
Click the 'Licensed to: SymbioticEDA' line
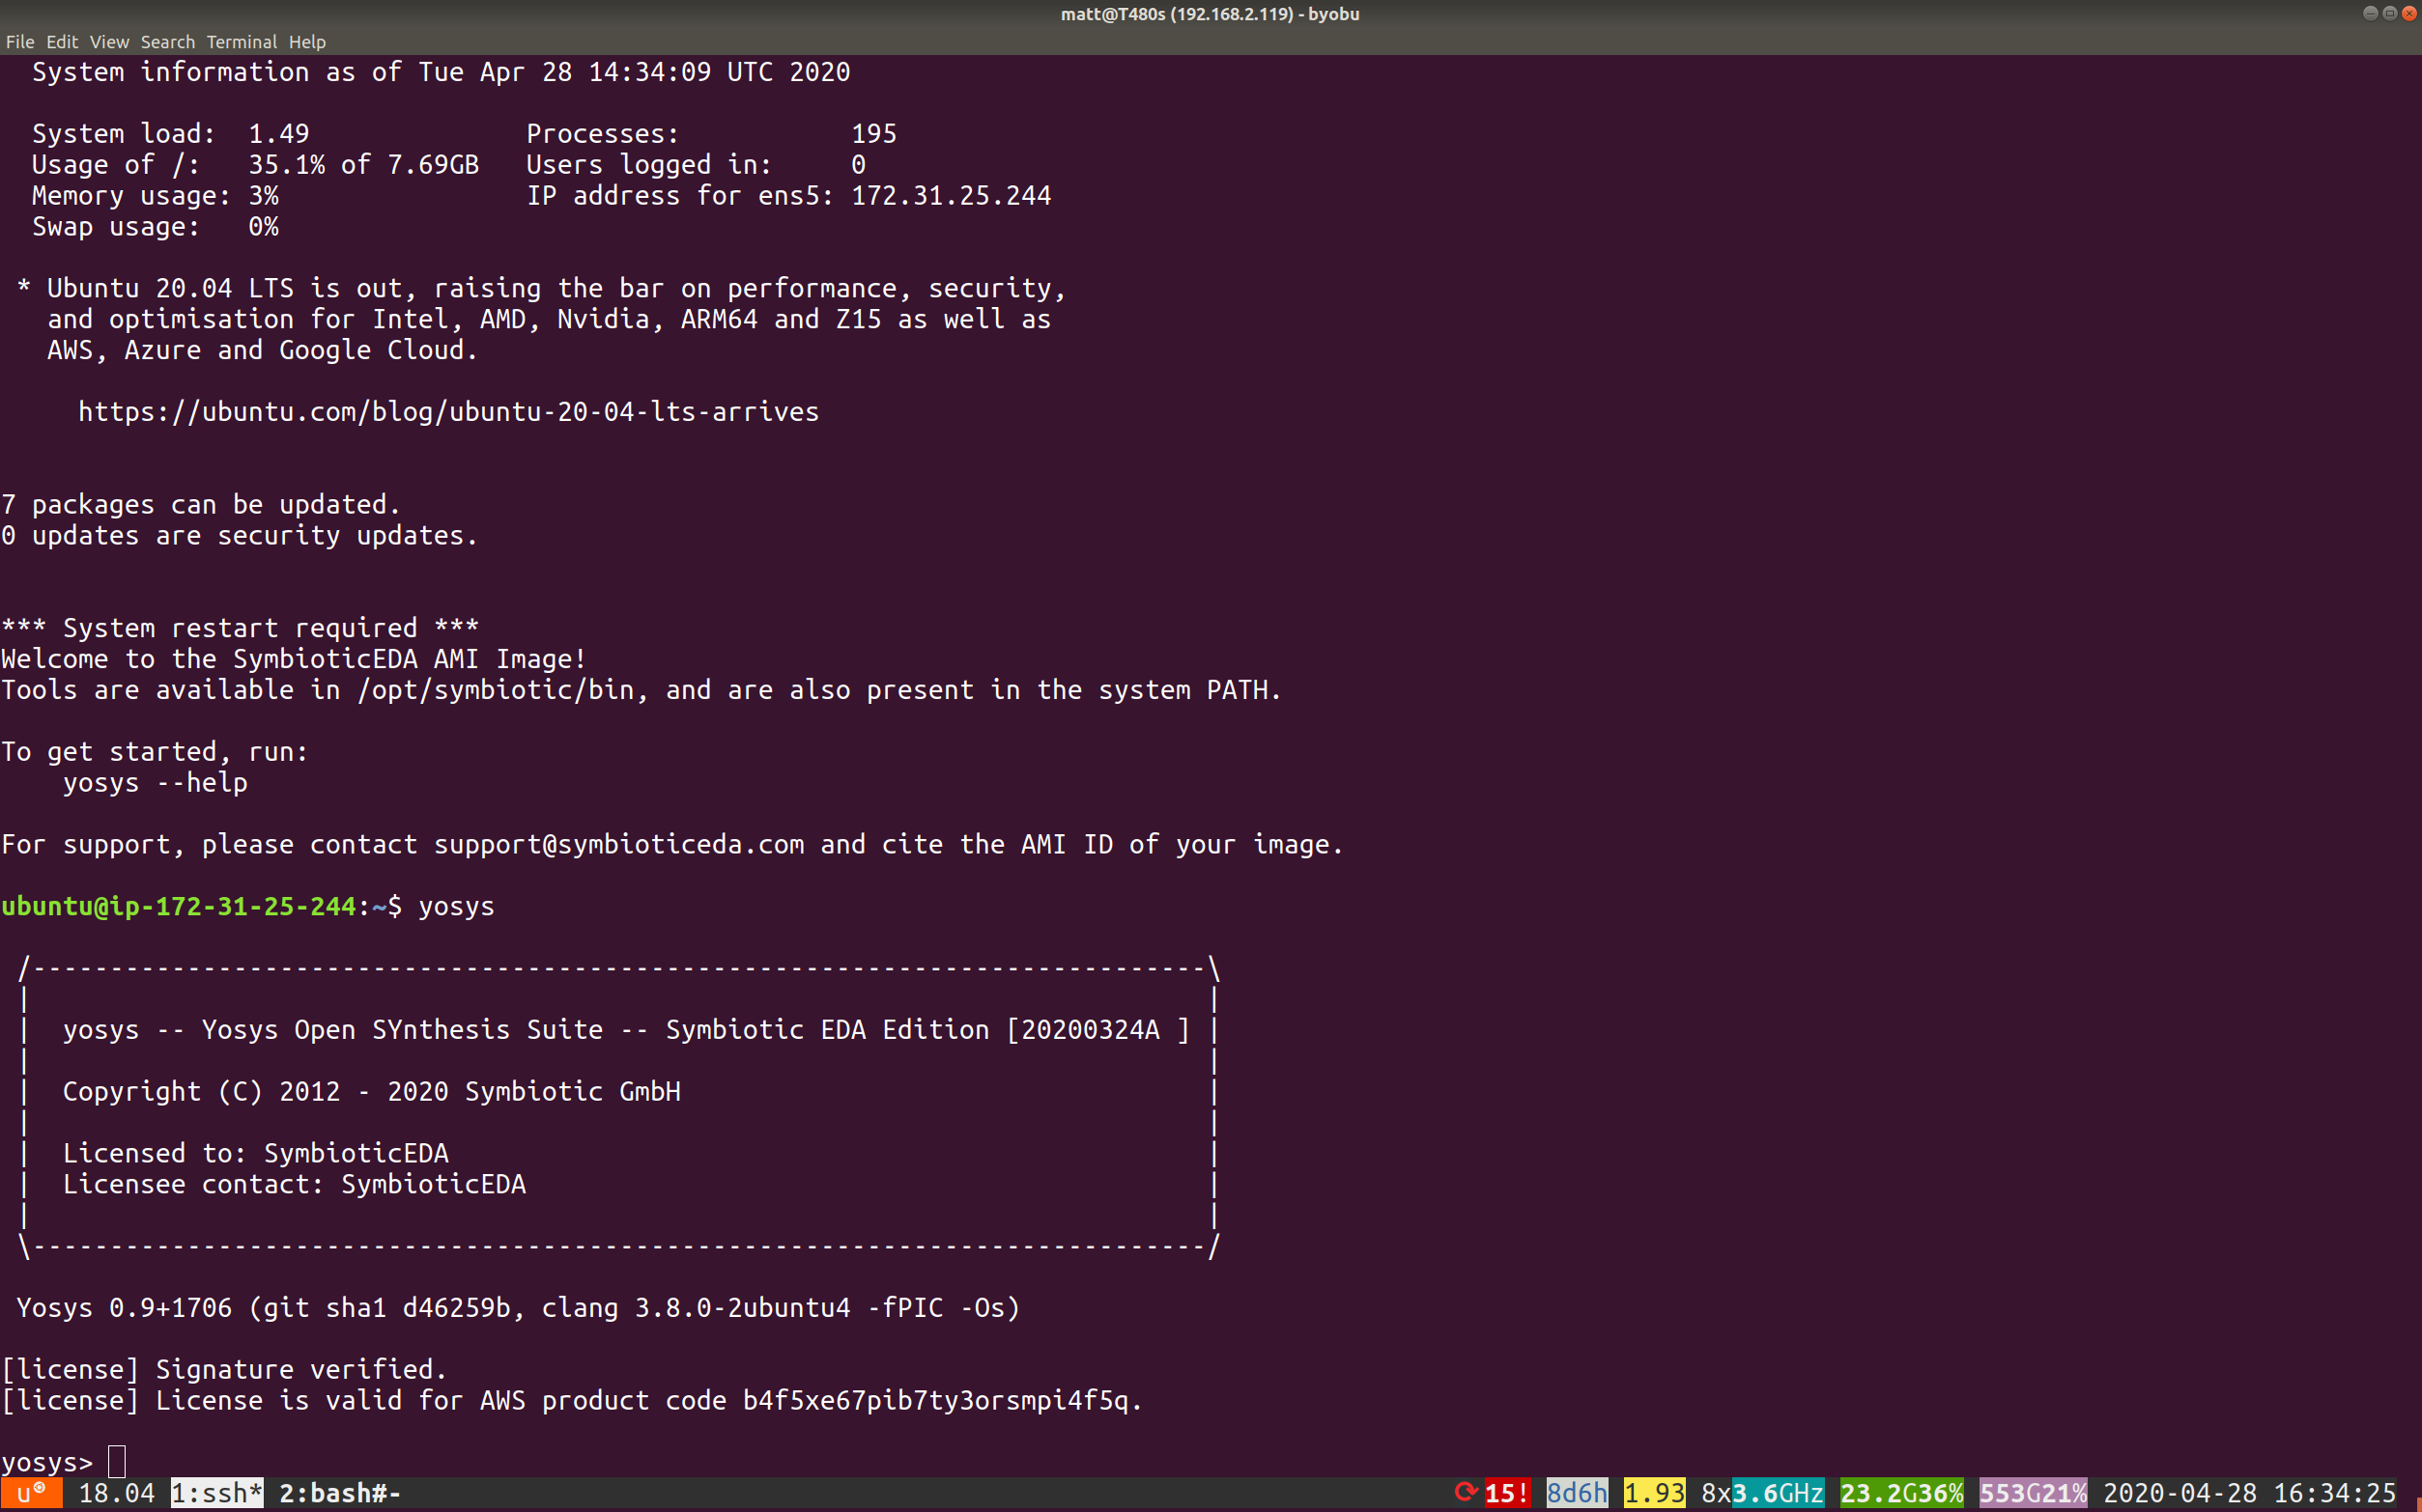(x=255, y=1153)
